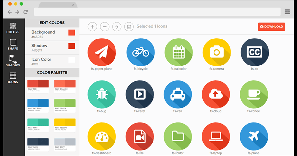Select the fs-cab taxi icon

pyautogui.click(x=178, y=94)
